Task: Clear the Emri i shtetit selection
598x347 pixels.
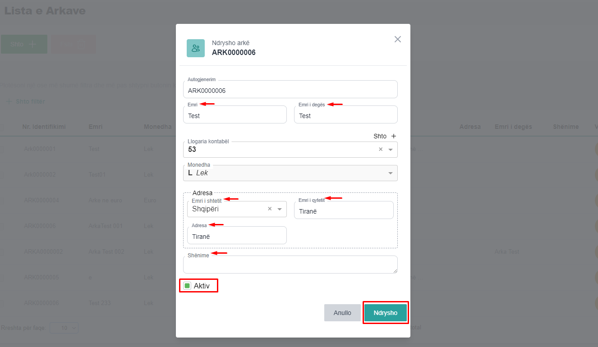Action: click(x=270, y=209)
